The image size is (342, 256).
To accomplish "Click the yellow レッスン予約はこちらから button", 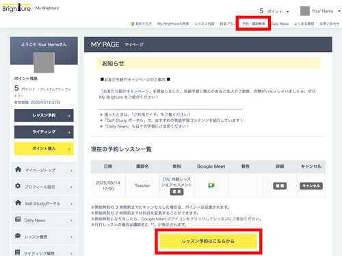I will [208, 241].
